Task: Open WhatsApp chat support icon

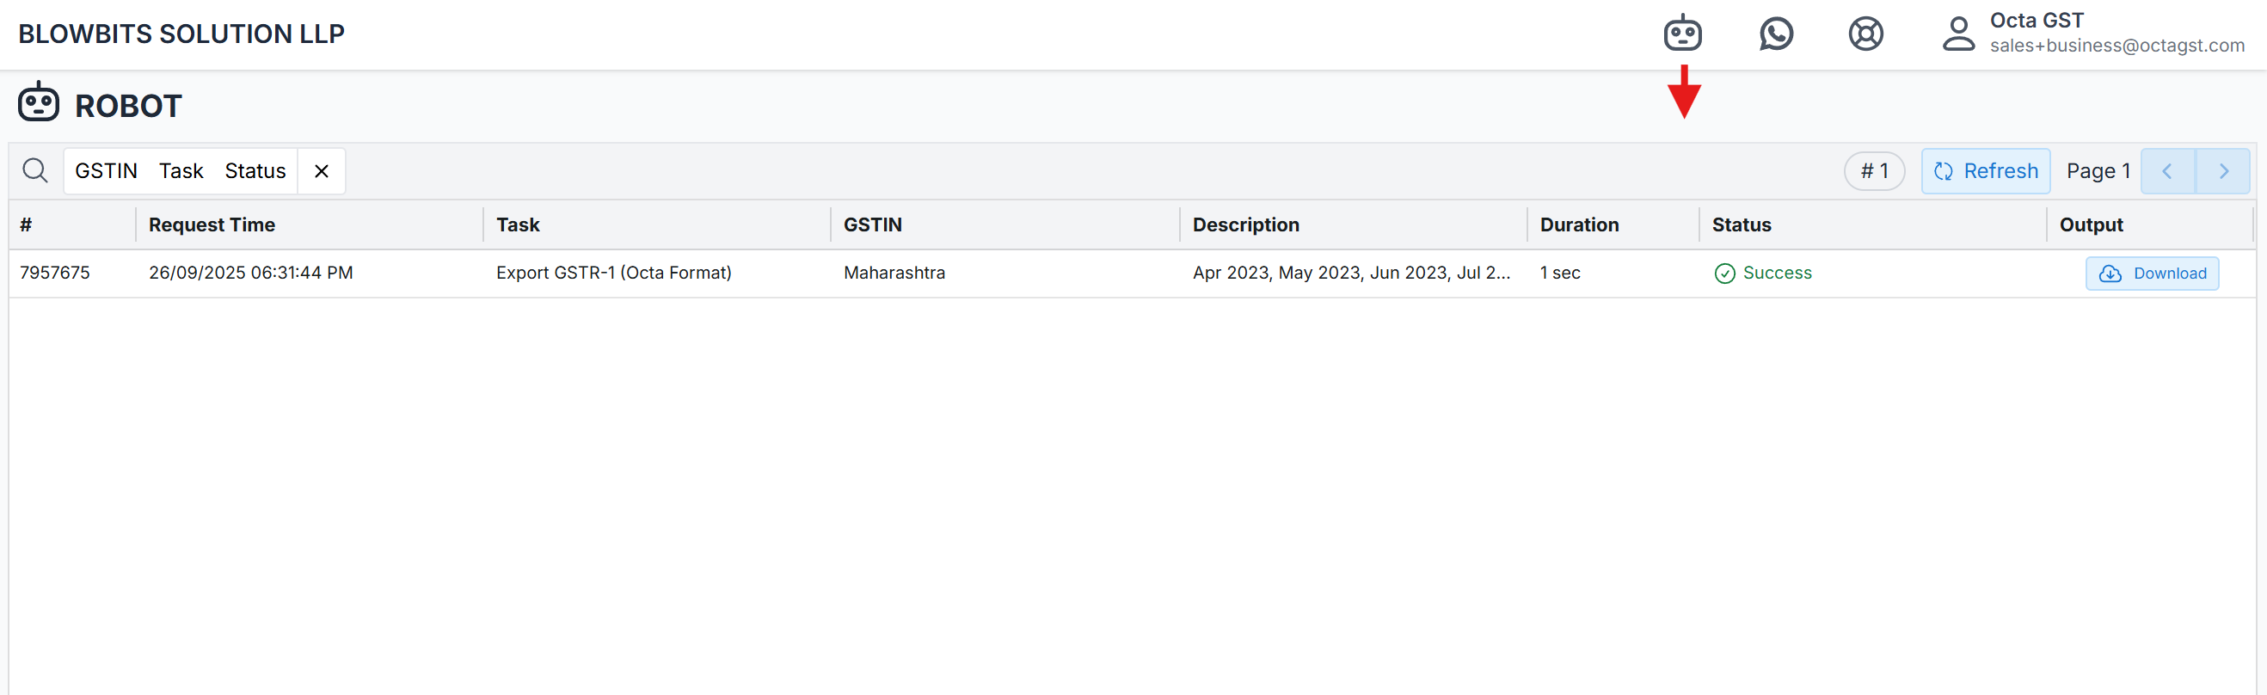Action: 1775,34
